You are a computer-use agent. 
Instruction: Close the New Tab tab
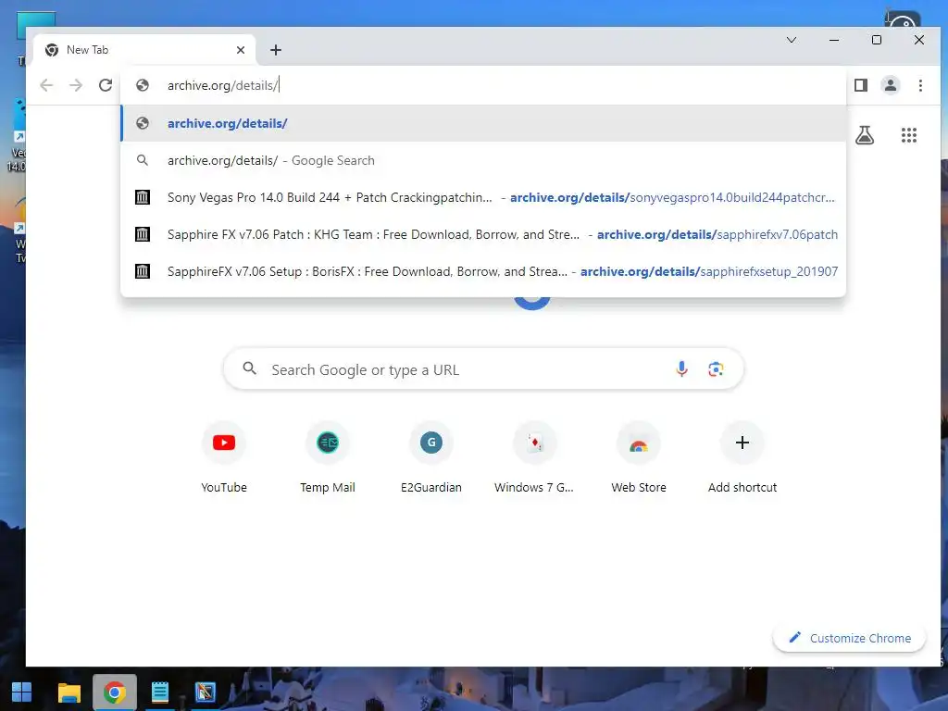241,50
